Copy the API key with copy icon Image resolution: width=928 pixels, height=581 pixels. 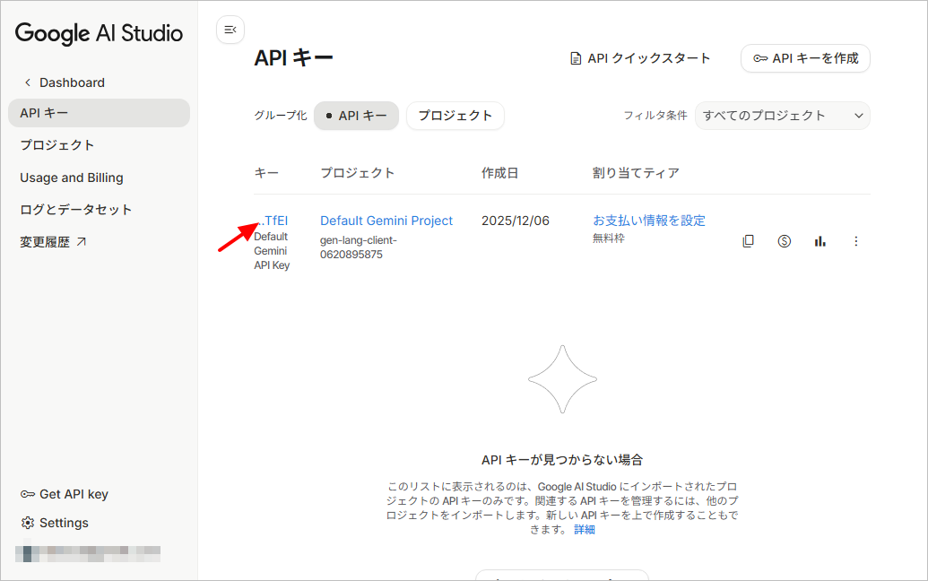tap(748, 241)
